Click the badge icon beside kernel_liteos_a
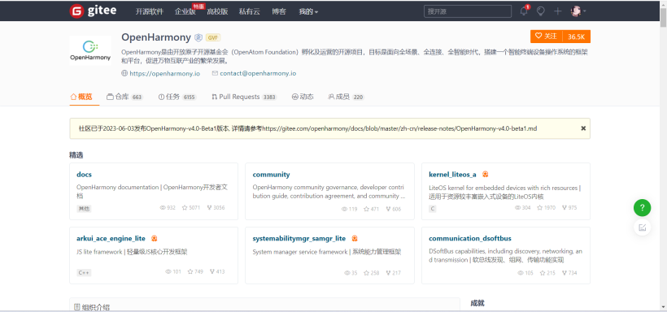The height and width of the screenshot is (312, 667). coord(485,174)
